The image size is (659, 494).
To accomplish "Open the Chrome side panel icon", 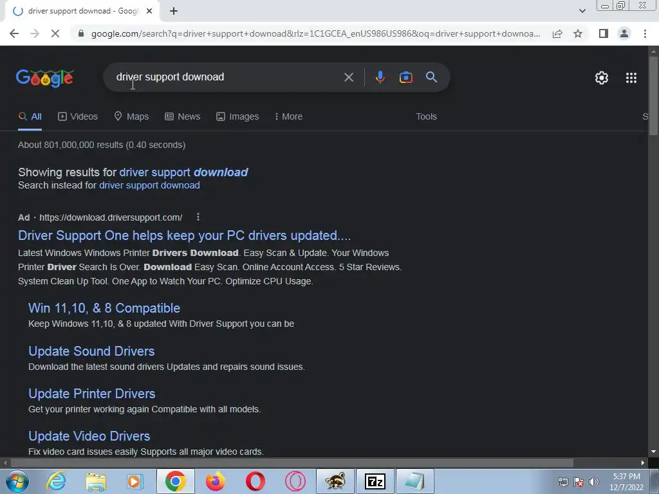I will tap(604, 33).
